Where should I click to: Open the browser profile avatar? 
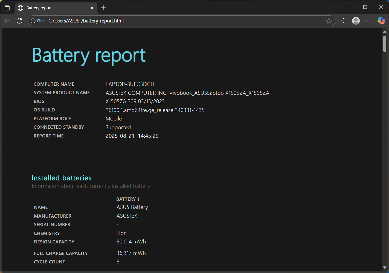pyautogui.click(x=356, y=21)
